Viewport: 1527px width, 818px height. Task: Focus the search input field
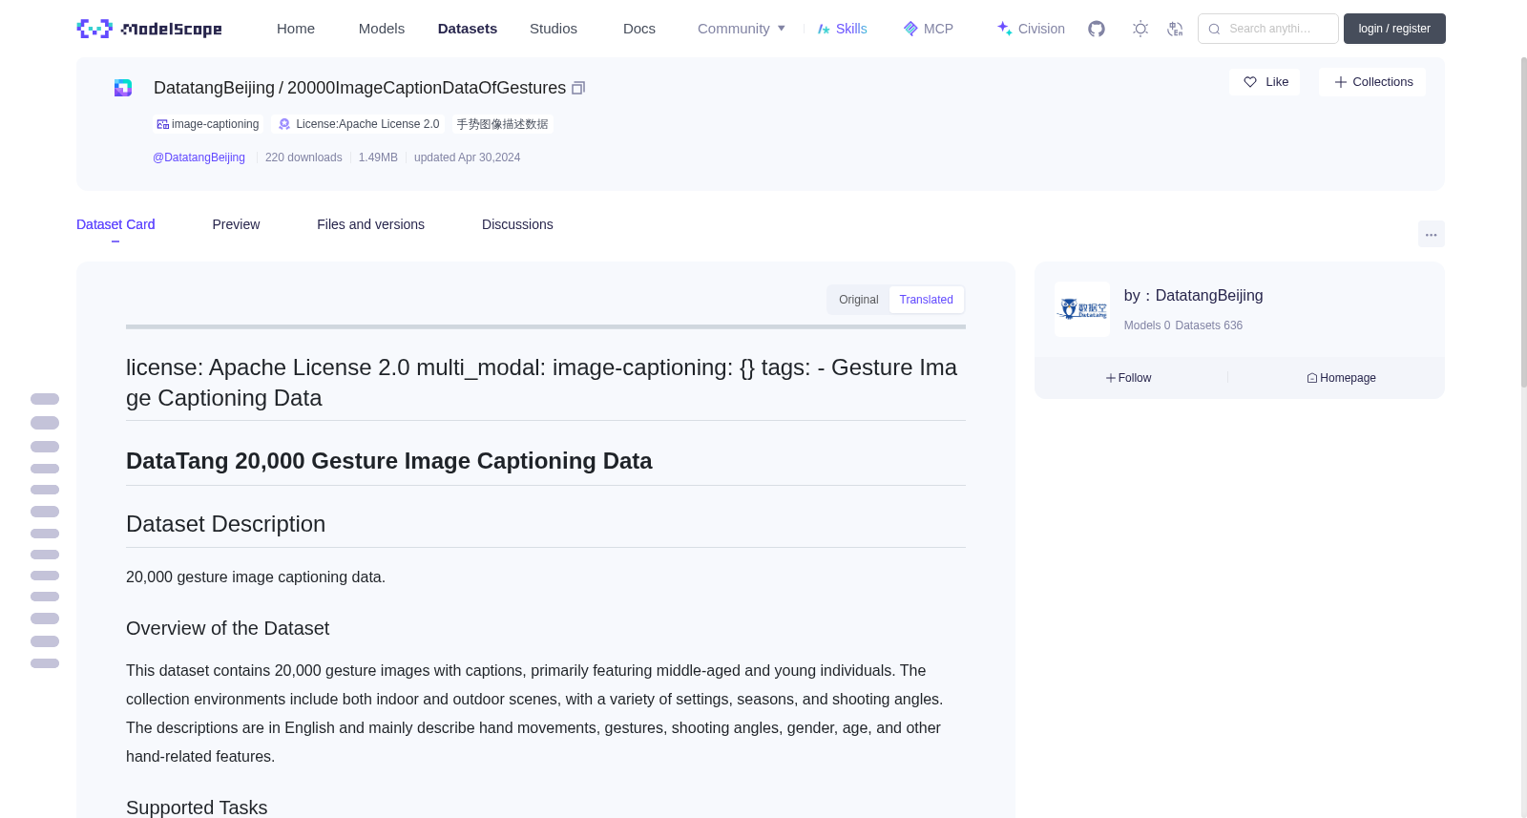[x=1268, y=29]
